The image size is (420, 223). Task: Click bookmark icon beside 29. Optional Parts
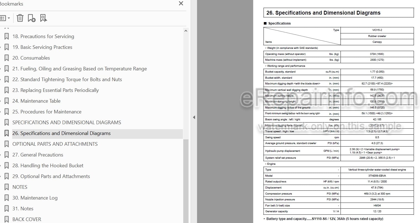click(7, 176)
